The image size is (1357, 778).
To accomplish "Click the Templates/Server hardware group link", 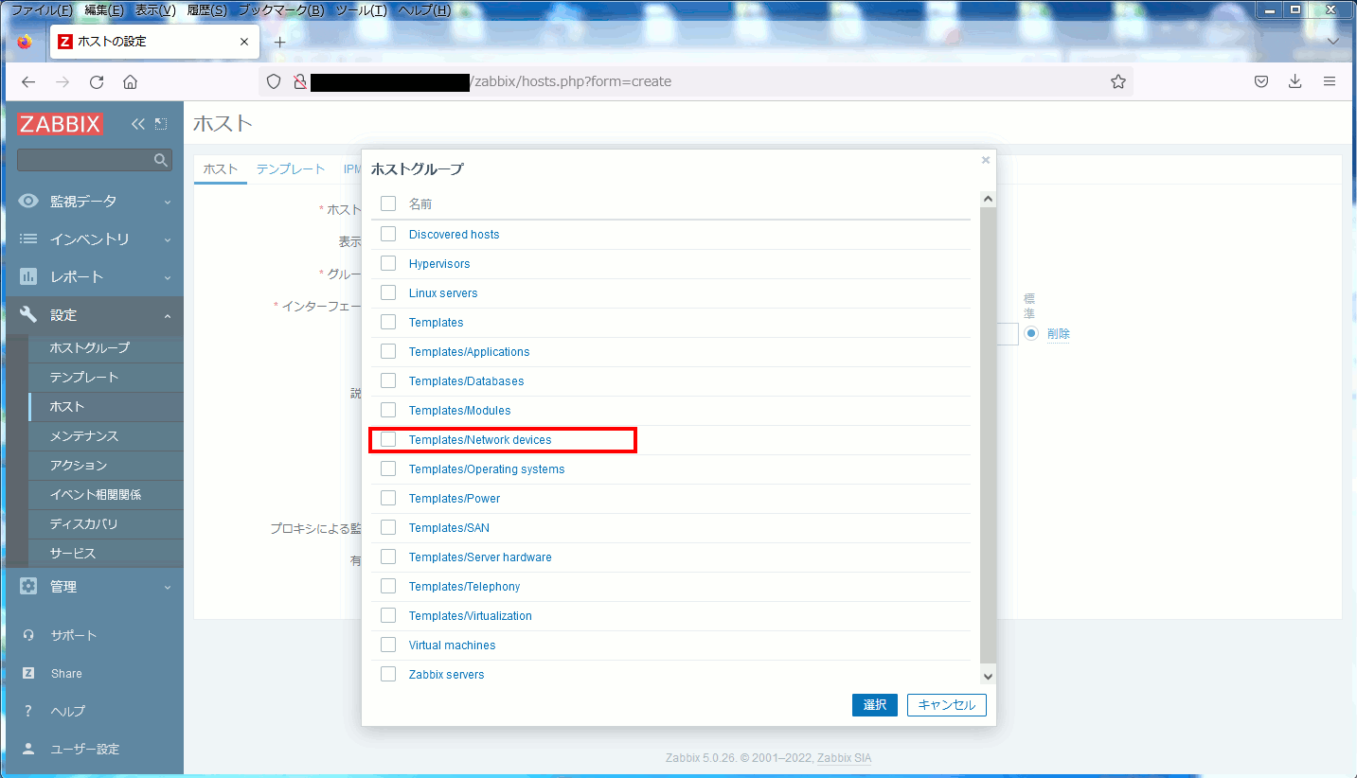I will (x=480, y=557).
